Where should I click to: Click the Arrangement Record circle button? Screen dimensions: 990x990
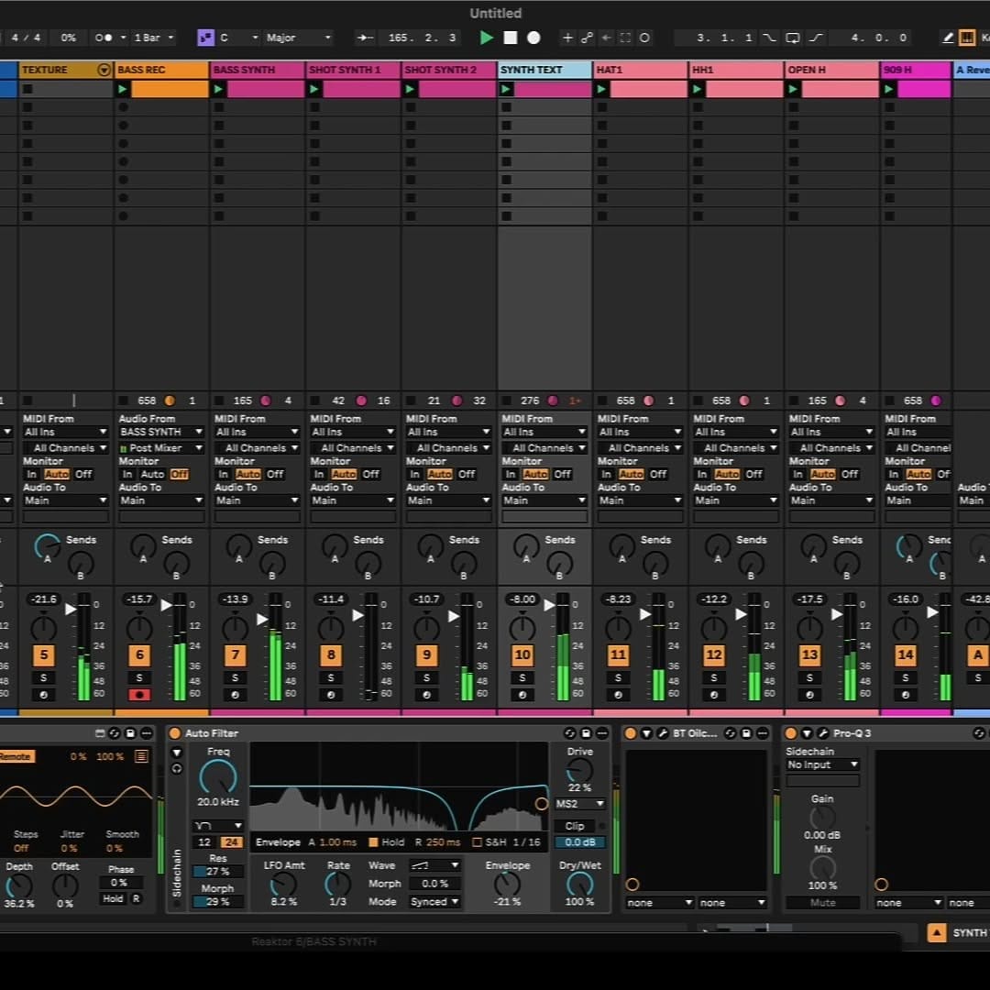click(533, 38)
